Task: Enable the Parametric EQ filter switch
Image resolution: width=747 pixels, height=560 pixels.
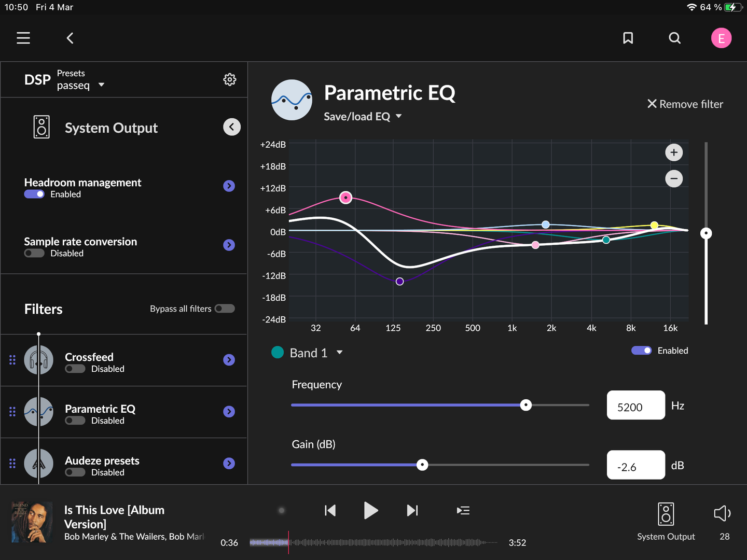Action: click(75, 421)
